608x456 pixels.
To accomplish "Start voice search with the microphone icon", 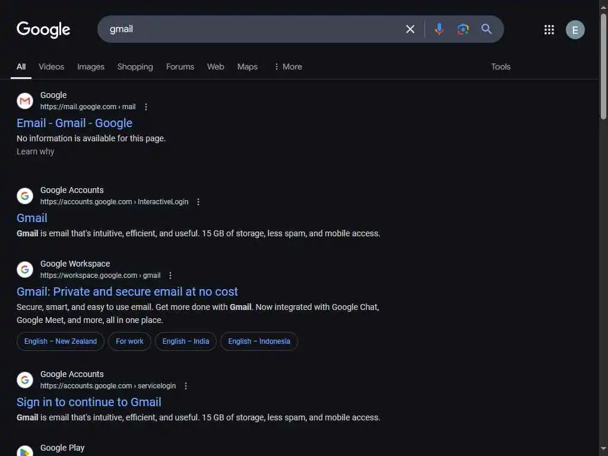I will coord(439,29).
